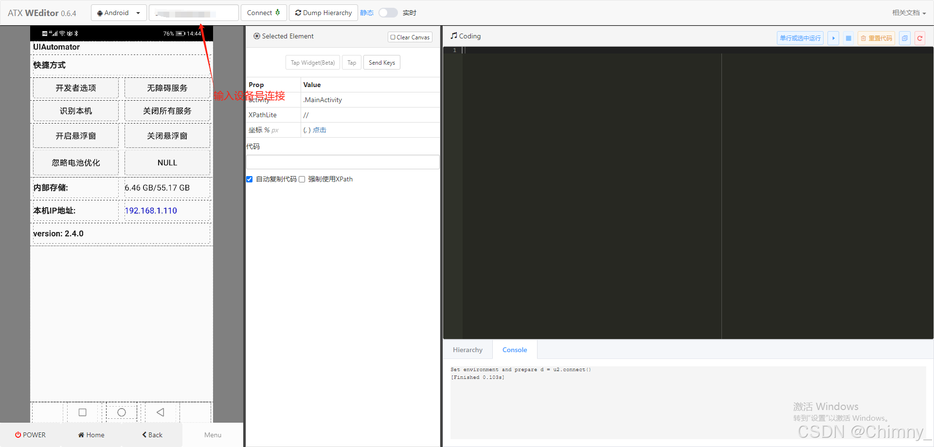
Task: Select the Console tab
Action: 514,349
